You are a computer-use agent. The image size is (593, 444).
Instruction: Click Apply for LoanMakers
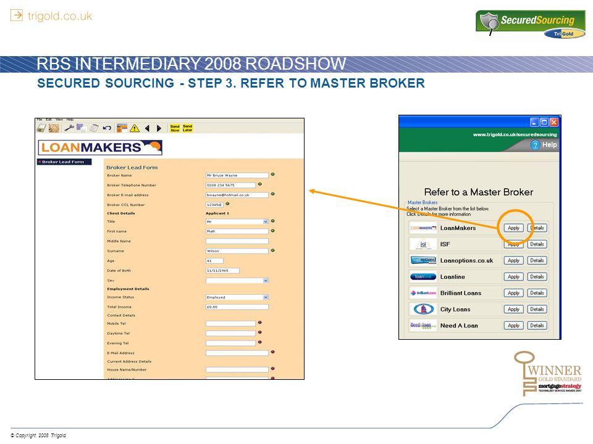click(x=513, y=228)
